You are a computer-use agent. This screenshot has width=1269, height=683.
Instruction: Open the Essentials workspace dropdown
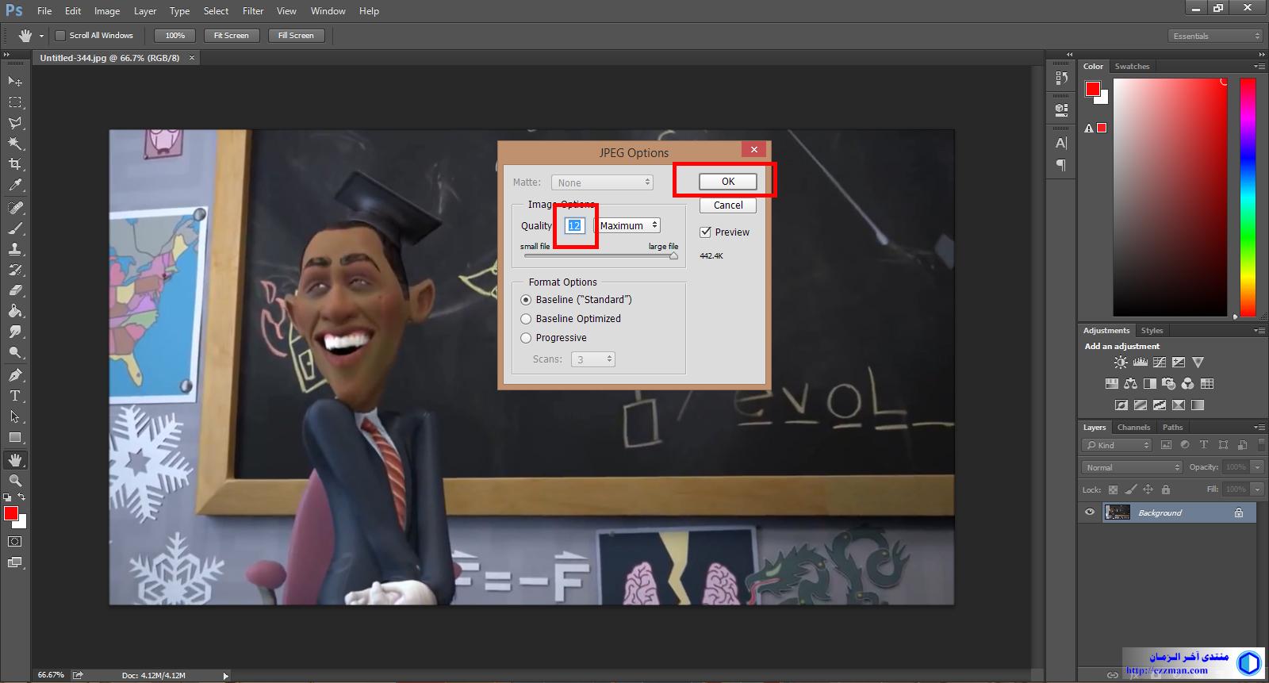1215,36
